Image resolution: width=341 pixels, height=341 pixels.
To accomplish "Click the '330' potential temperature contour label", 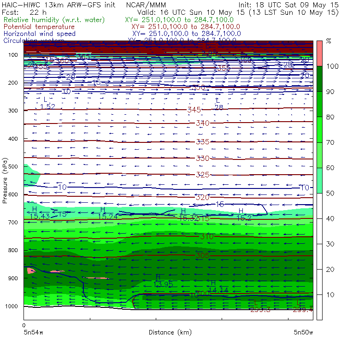I will point(203,158).
